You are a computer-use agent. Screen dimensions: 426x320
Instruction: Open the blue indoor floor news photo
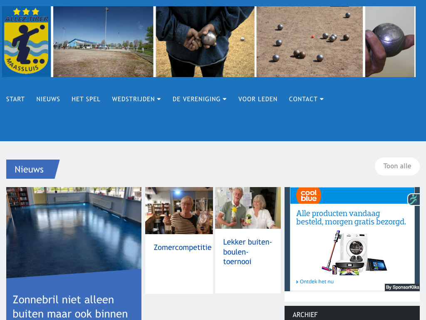tap(74, 232)
